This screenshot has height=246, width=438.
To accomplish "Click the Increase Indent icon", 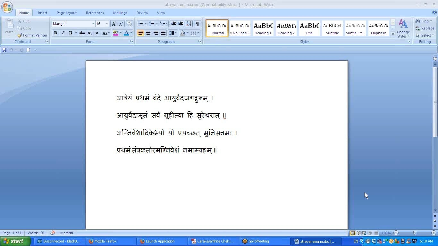I will pos(181,24).
